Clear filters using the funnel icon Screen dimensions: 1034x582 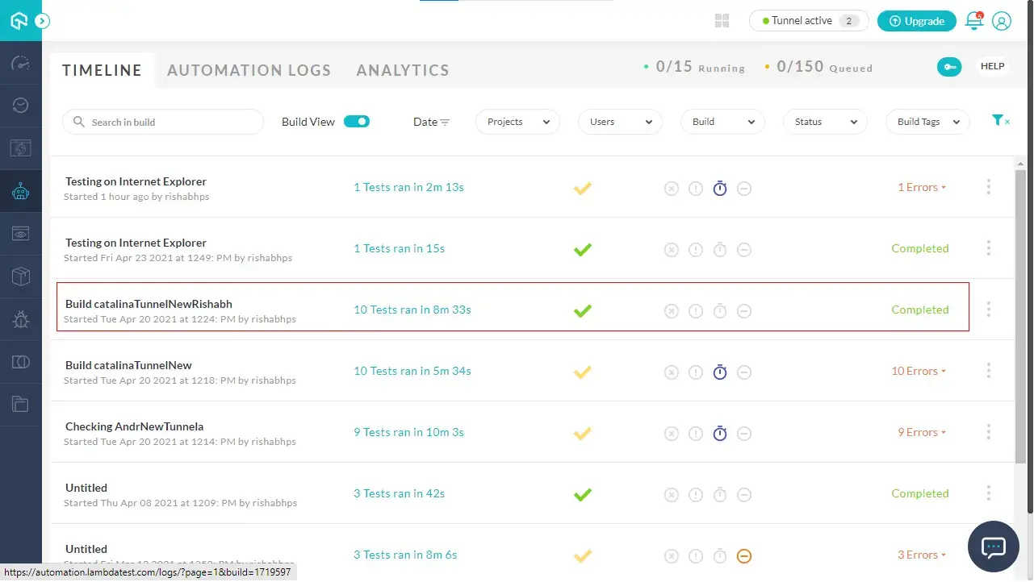(999, 121)
